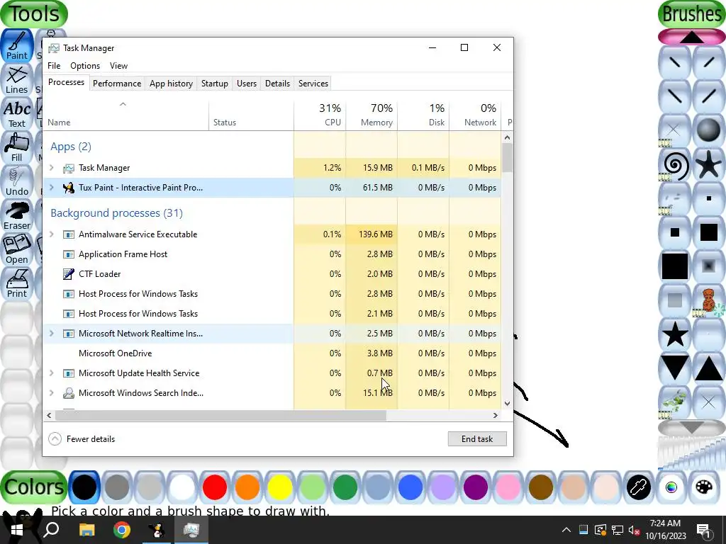Expand the Task Manager process row
Screen dimensions: 726x544
coord(51,167)
